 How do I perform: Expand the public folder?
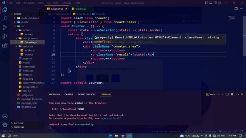point(15,22)
